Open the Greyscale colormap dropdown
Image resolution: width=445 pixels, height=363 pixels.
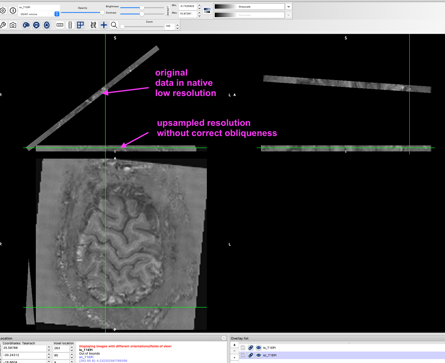coord(288,6)
